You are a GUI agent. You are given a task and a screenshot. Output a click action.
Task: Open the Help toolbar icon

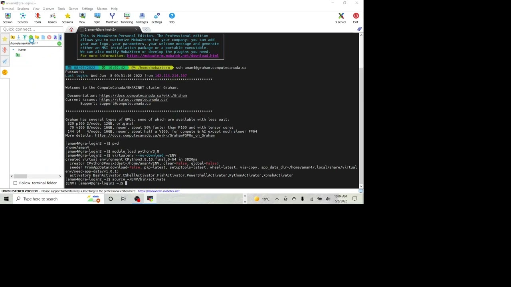tap(172, 18)
